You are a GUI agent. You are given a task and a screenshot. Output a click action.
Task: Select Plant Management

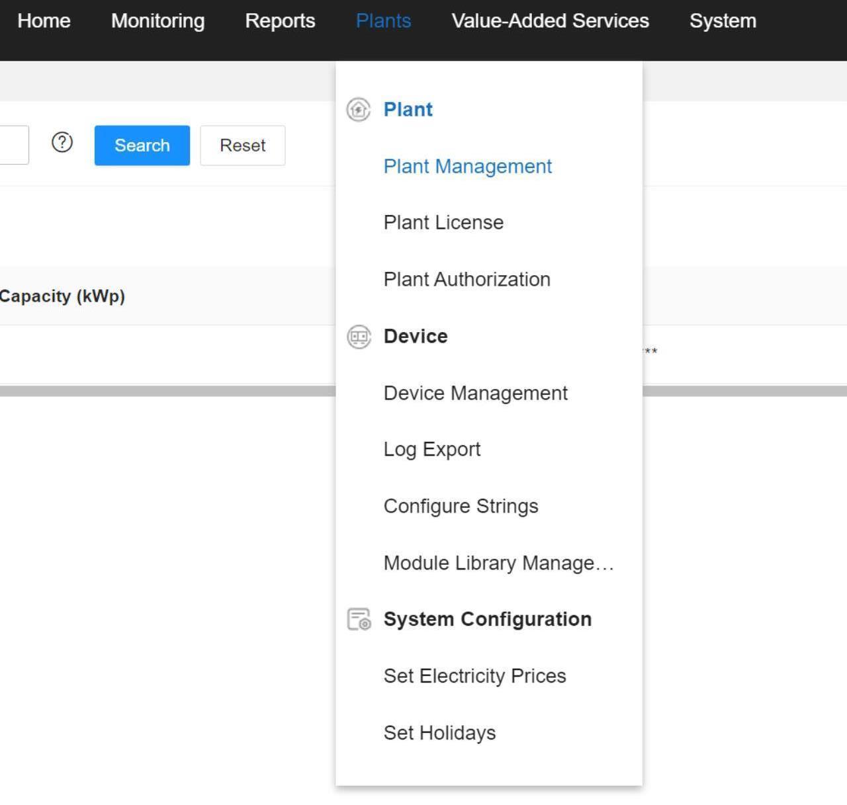tap(467, 166)
